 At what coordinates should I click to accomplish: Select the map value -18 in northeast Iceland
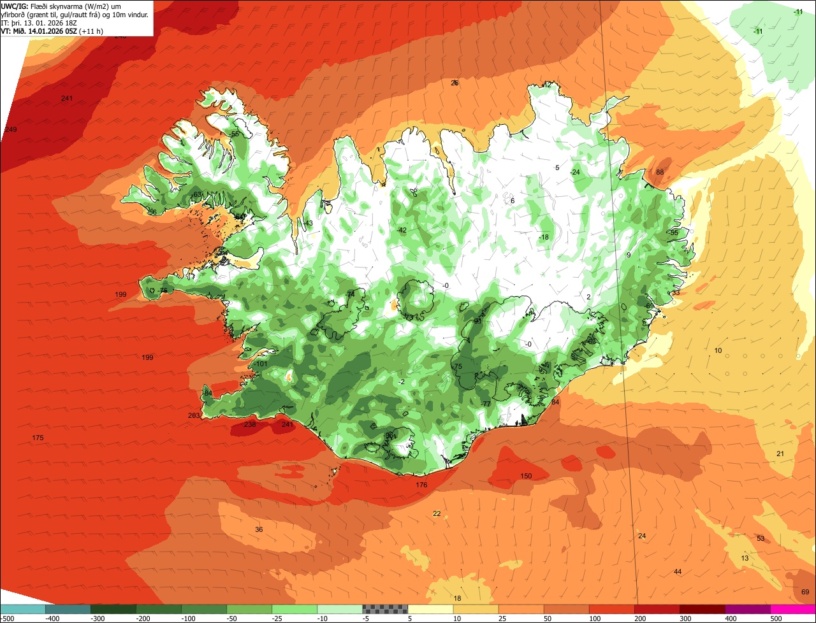tap(543, 237)
